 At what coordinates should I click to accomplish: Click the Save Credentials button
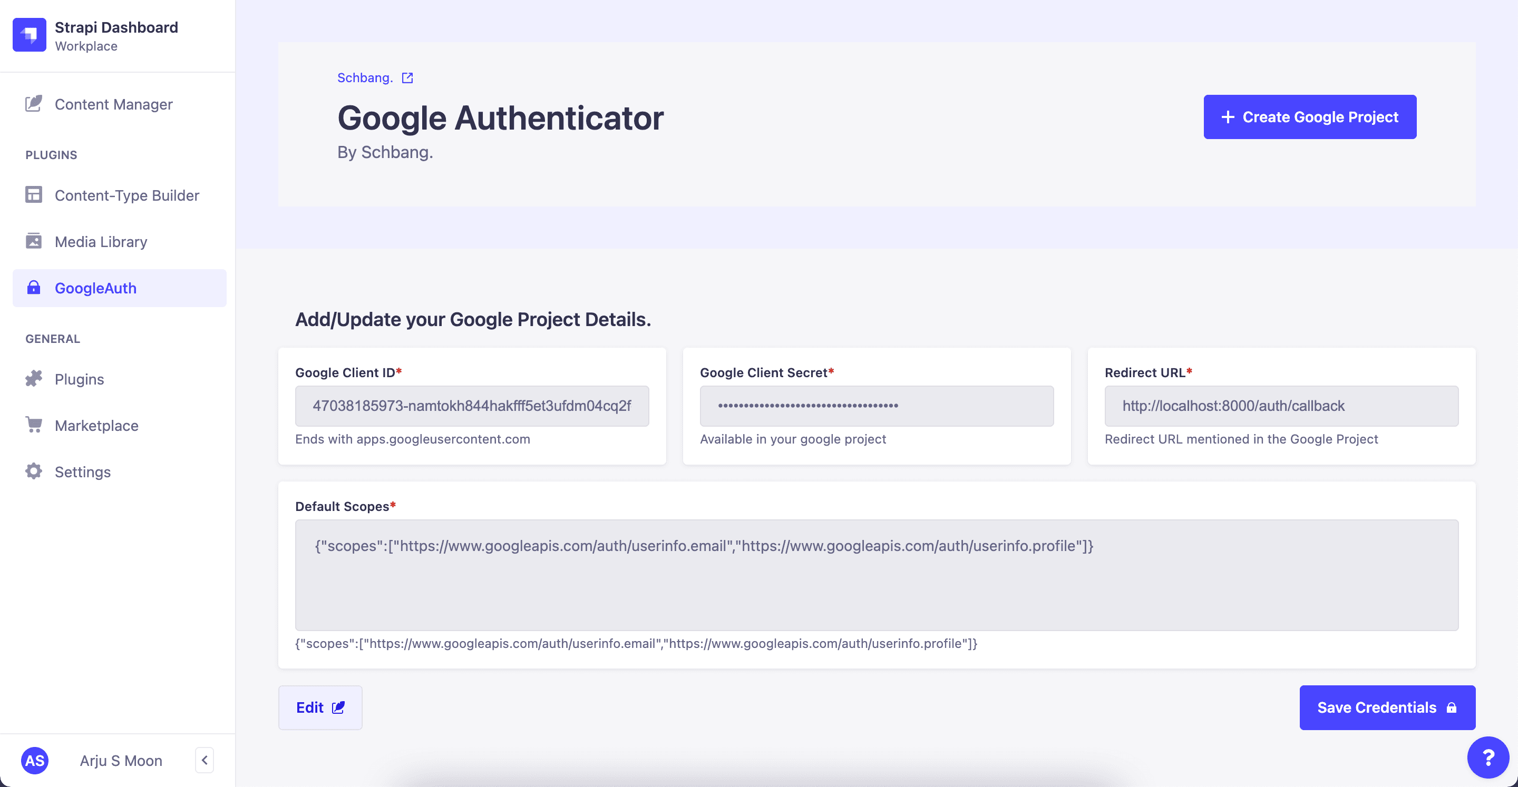coord(1387,707)
